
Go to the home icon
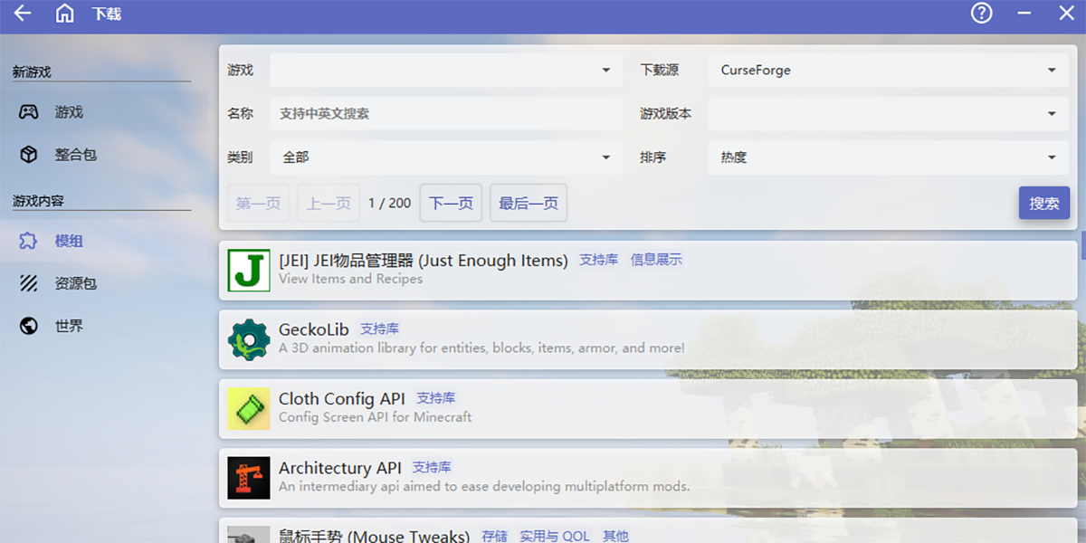pos(65,14)
